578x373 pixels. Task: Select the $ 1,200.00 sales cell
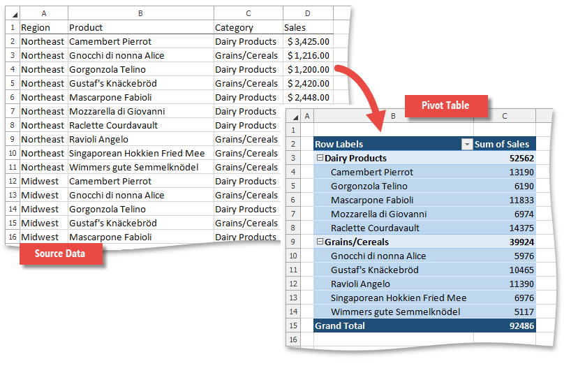point(308,69)
